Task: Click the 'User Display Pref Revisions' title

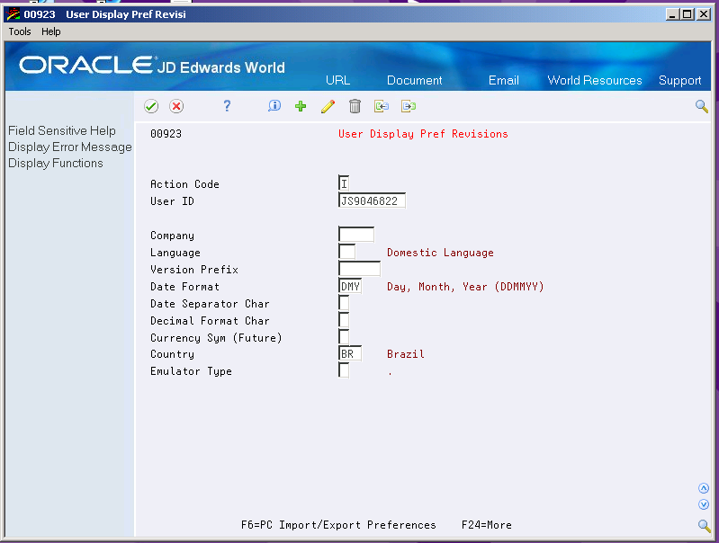Action: click(x=423, y=134)
